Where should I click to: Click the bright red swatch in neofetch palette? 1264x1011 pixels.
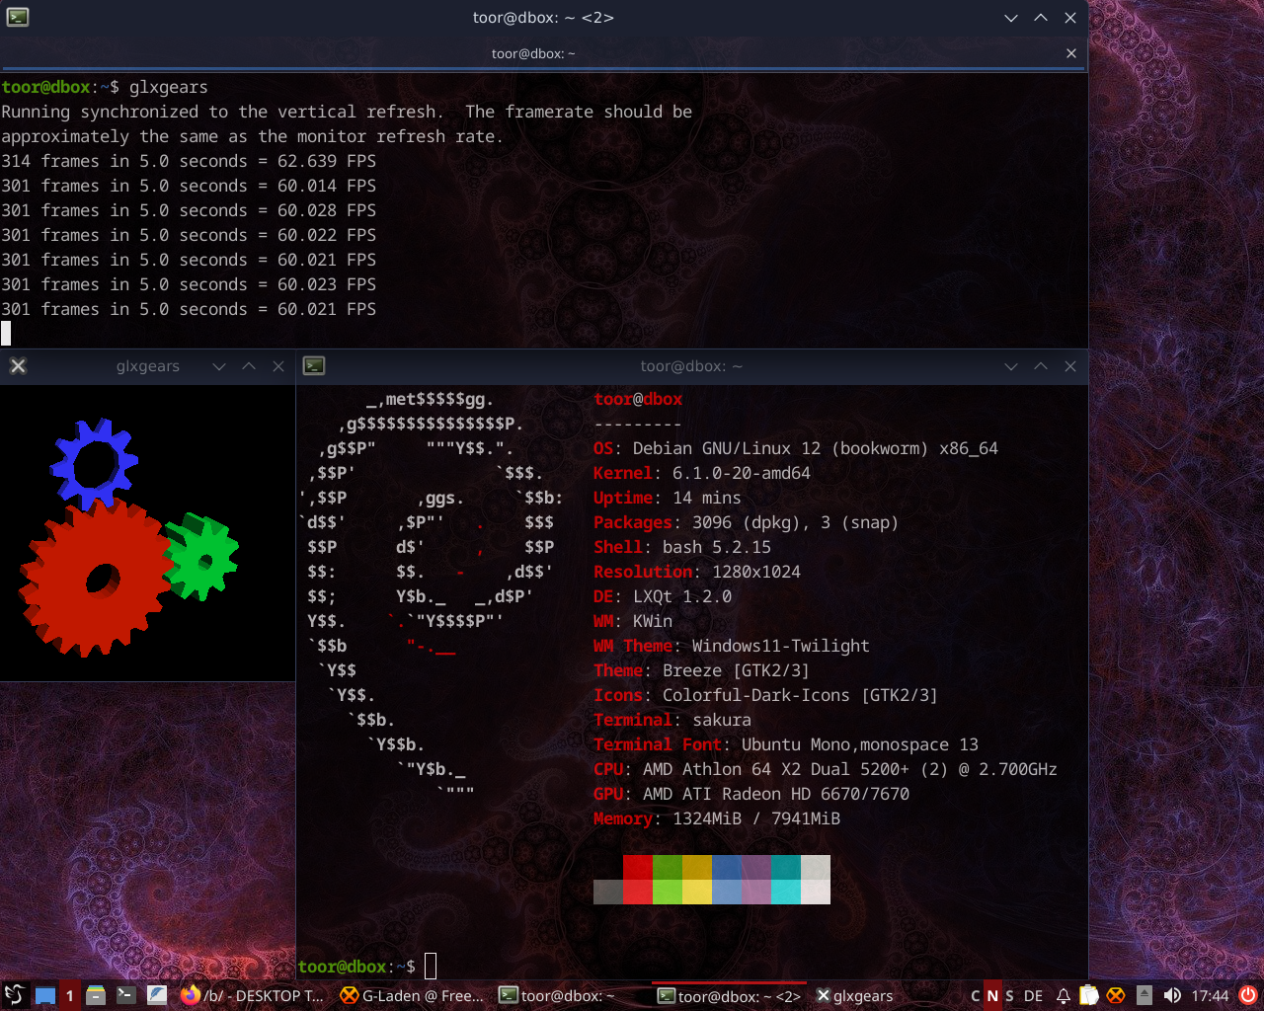point(638,892)
